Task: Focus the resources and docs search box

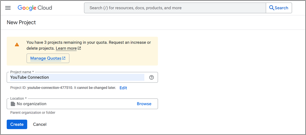Action: click(x=175, y=8)
